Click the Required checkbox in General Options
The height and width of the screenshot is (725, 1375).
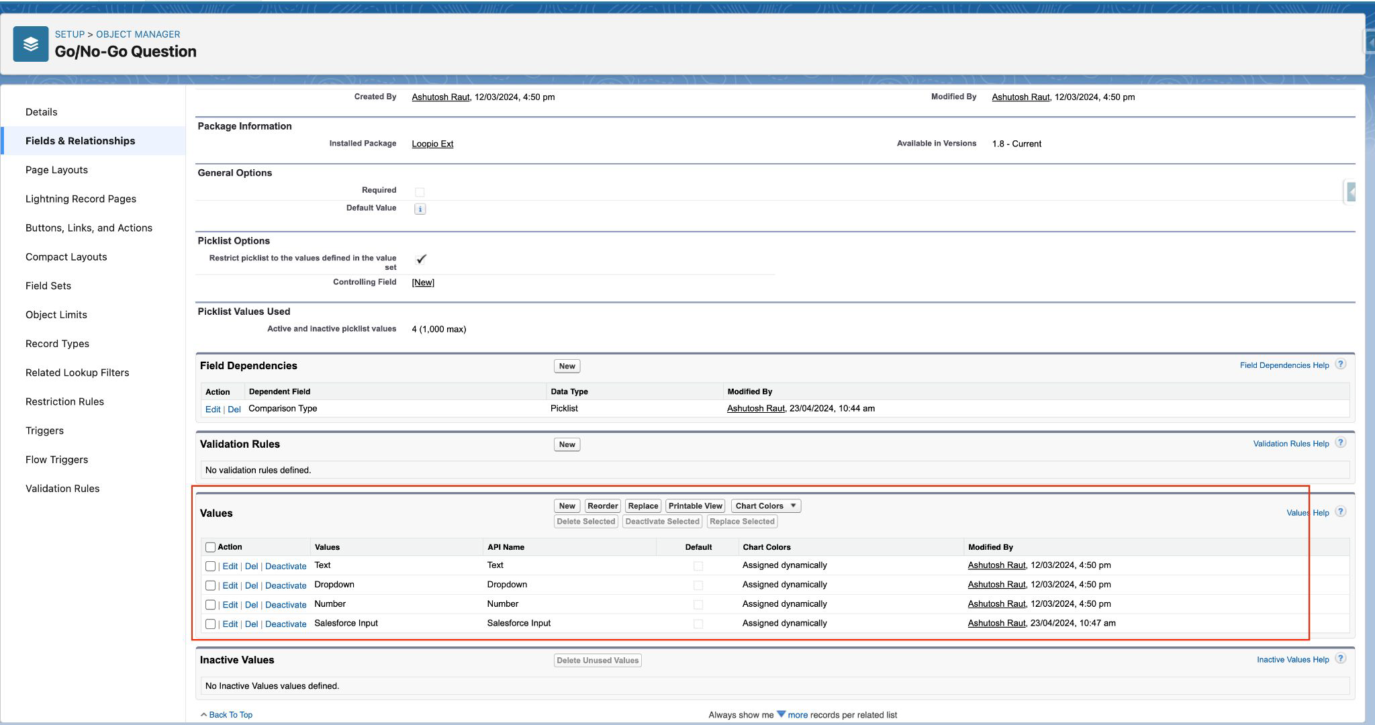click(x=420, y=192)
